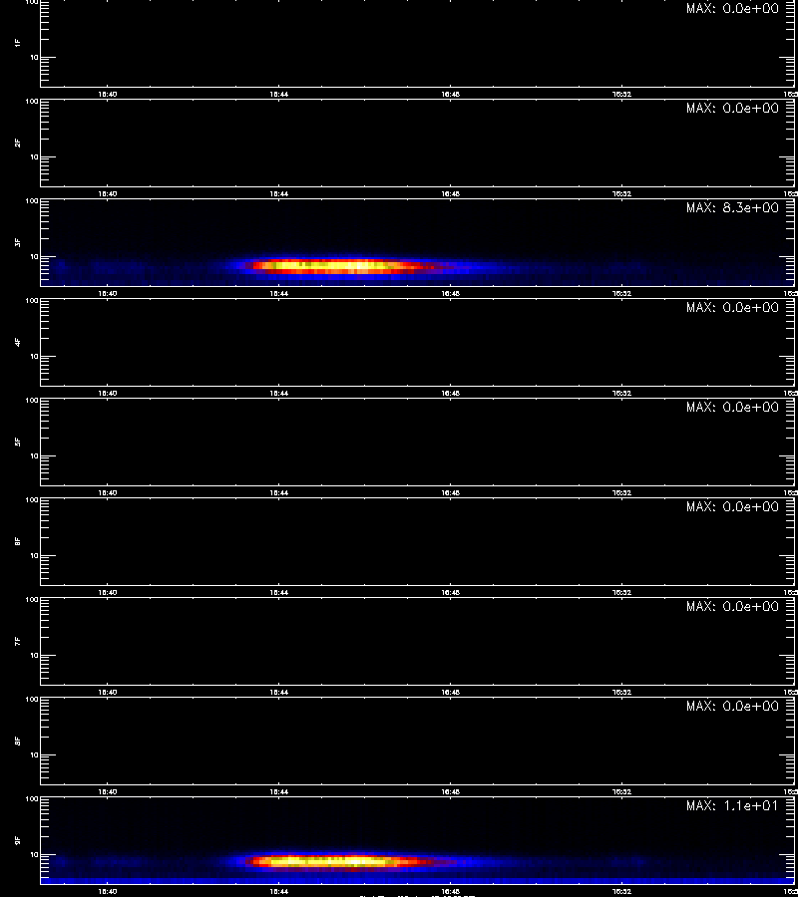Click the 16:48 time tick label below the 3F panel
This screenshot has width=798, height=897.
[x=451, y=293]
